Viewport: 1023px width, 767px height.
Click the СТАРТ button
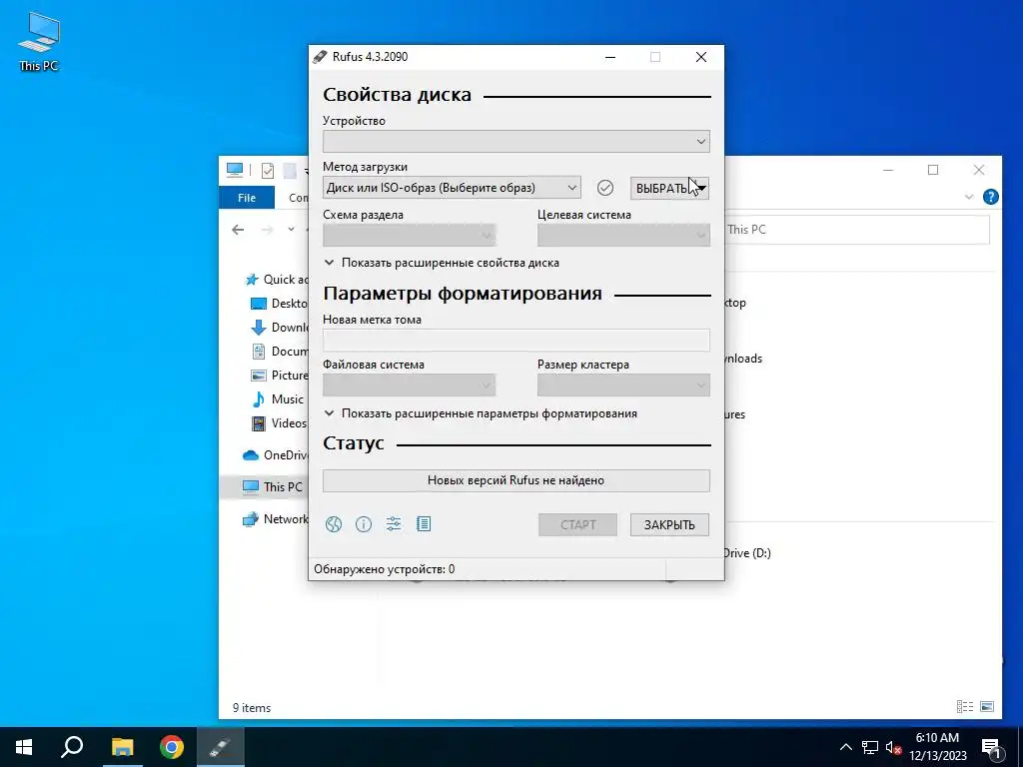[x=578, y=525]
